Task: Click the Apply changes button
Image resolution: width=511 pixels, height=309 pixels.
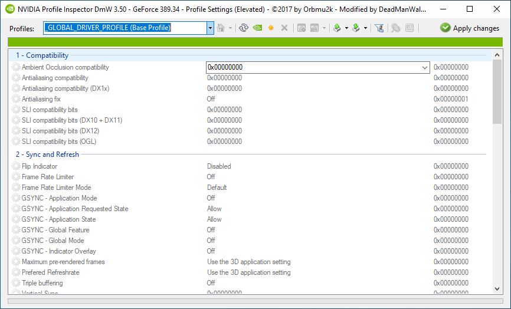Action: (470, 28)
